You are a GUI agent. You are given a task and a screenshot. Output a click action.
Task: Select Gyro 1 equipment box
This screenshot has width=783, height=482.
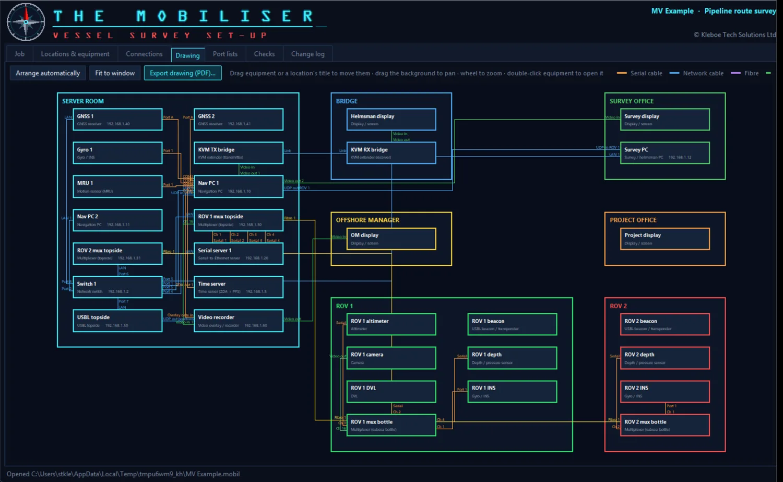pos(117,153)
